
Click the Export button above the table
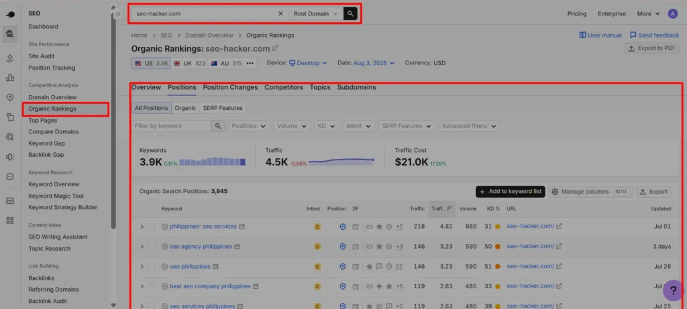pos(653,192)
